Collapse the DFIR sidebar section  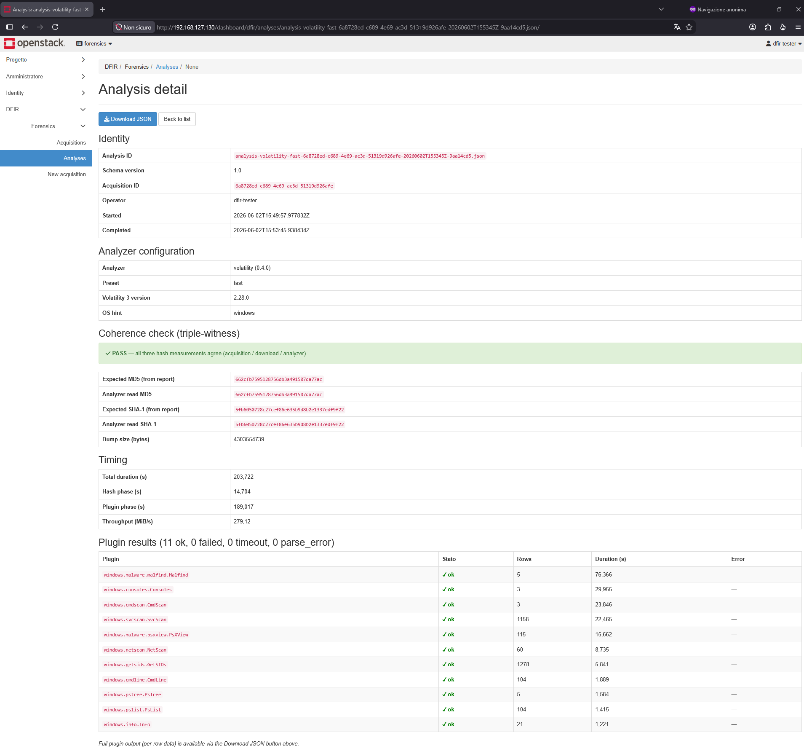46,110
